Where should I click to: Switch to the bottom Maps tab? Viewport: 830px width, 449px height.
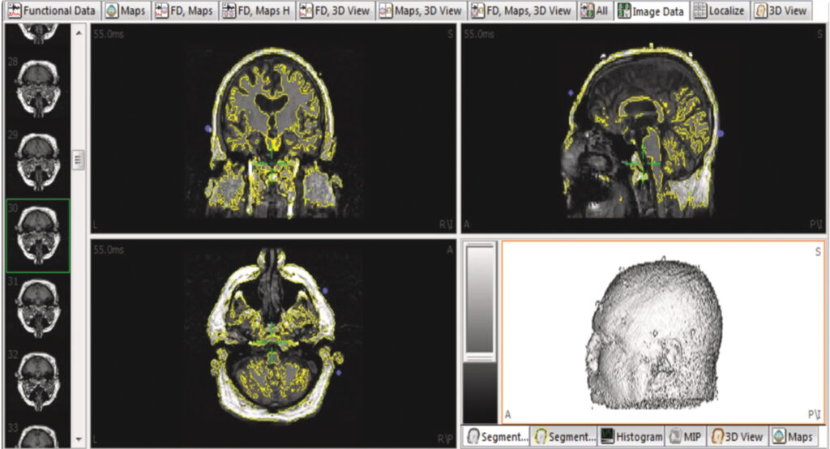click(x=793, y=437)
